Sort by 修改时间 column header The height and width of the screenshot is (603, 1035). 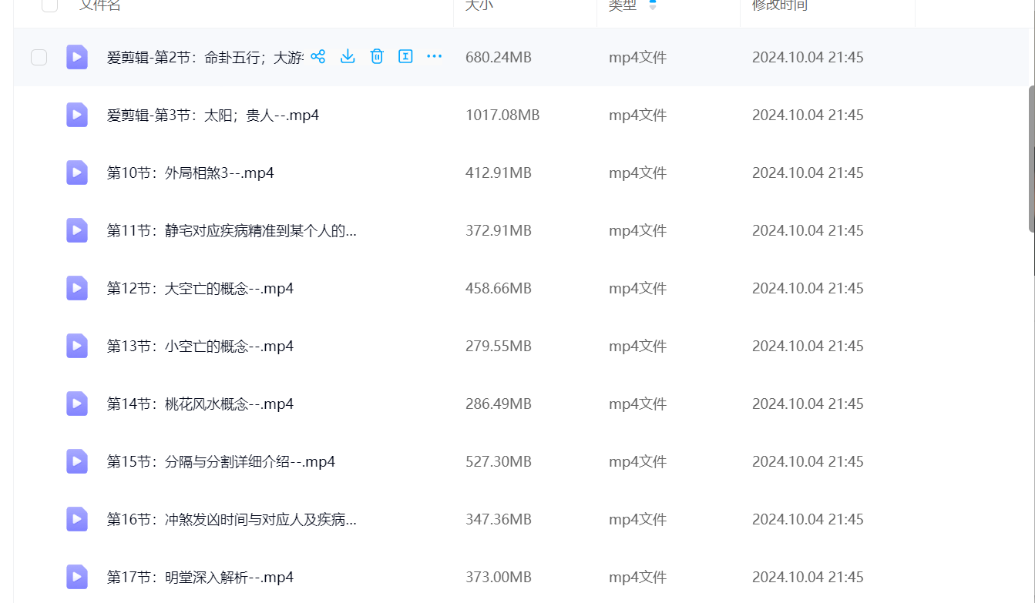pos(780,5)
